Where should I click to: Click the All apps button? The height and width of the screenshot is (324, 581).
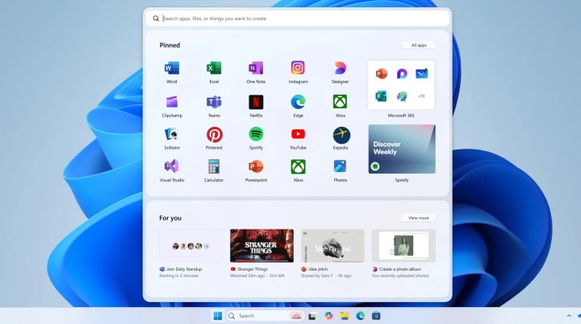[x=418, y=45]
